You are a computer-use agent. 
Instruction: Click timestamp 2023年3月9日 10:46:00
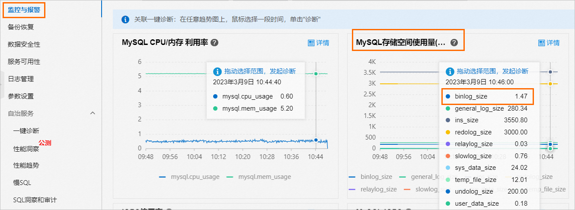(x=479, y=82)
